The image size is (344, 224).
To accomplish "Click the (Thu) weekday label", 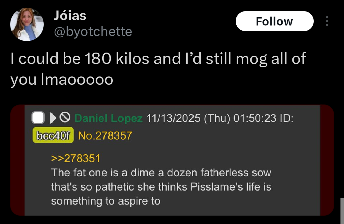I will click(217, 119).
